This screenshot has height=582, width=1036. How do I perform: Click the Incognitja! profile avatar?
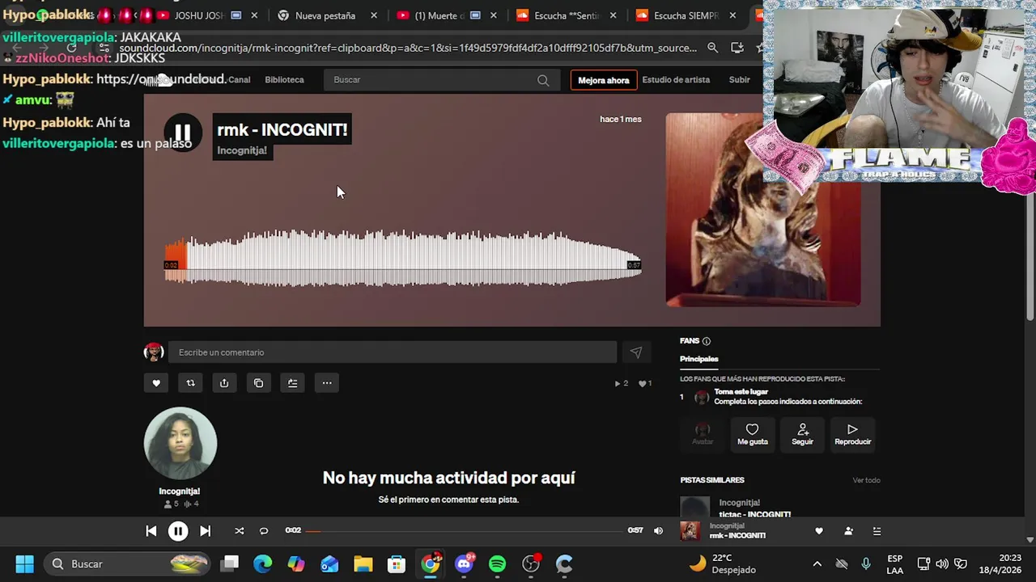[180, 444]
